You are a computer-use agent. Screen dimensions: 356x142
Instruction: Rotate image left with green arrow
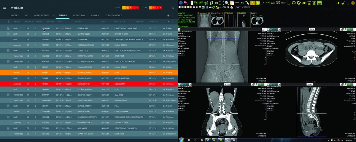coord(196,3)
